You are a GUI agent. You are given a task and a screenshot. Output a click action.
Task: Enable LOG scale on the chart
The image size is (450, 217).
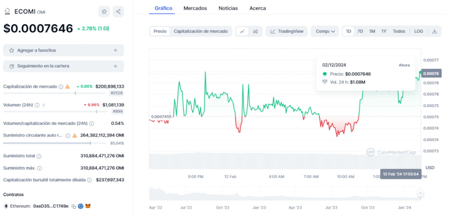[418, 31]
